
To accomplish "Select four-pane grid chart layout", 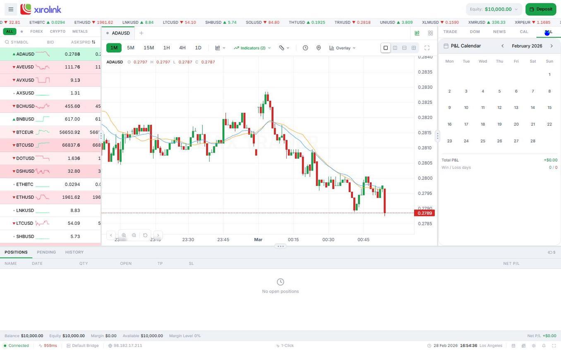I will (414, 48).
